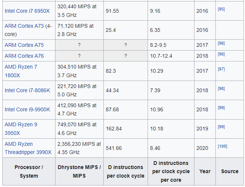Follow citation [99] in the Ryzen 9 3950X row

(221, 127)
